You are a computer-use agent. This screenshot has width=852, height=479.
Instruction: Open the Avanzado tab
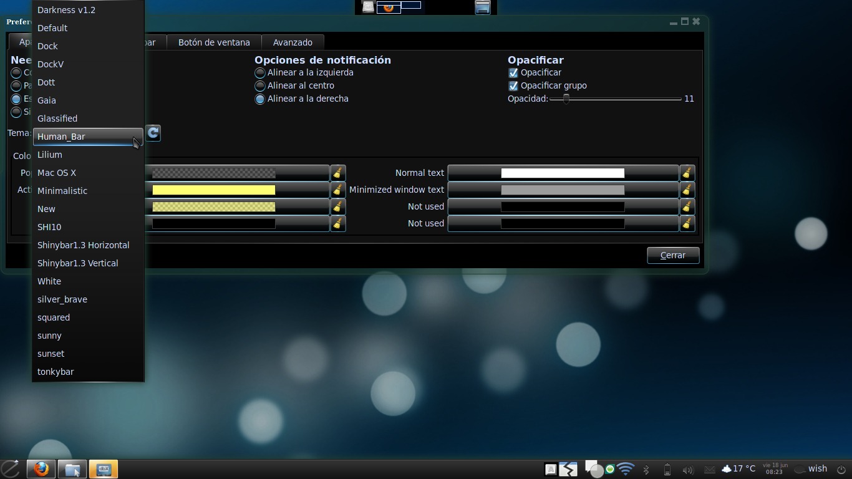tap(293, 42)
